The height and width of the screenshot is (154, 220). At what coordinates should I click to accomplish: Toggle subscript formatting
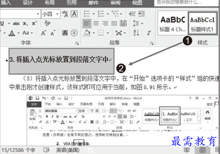click(x=25, y=23)
